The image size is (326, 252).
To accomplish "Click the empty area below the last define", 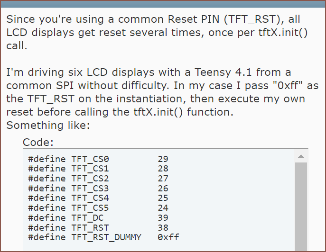I will [159, 247].
